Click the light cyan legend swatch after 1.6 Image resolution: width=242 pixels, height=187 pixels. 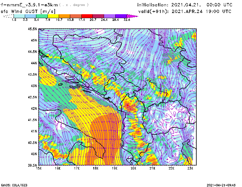pyautogui.click(x=19, y=16)
